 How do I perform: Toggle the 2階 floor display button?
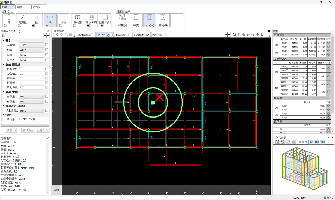click(322, 142)
